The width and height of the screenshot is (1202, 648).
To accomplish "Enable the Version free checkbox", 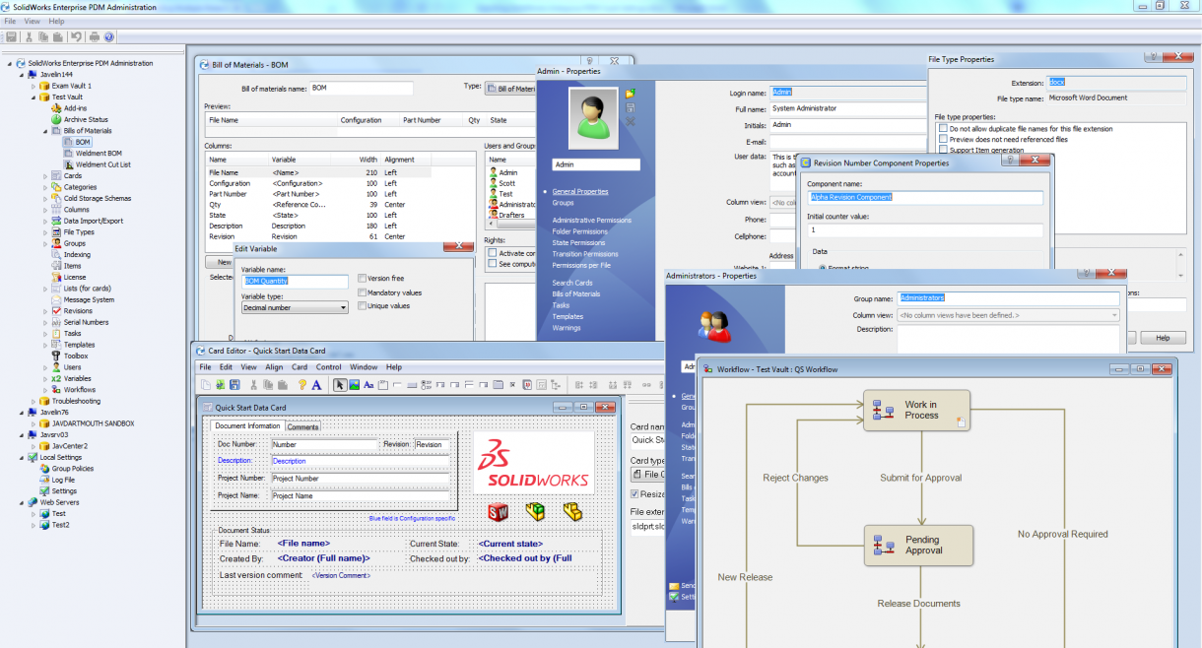I will pyautogui.click(x=363, y=279).
